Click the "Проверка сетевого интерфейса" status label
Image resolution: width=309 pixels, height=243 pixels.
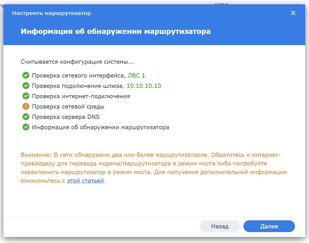click(x=78, y=76)
